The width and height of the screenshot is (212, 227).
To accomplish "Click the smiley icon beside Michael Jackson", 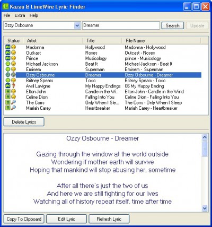I will click(13, 64).
